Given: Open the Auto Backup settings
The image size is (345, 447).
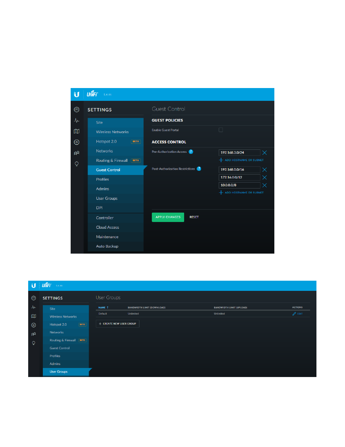Looking at the screenshot, I should click(x=107, y=246).
